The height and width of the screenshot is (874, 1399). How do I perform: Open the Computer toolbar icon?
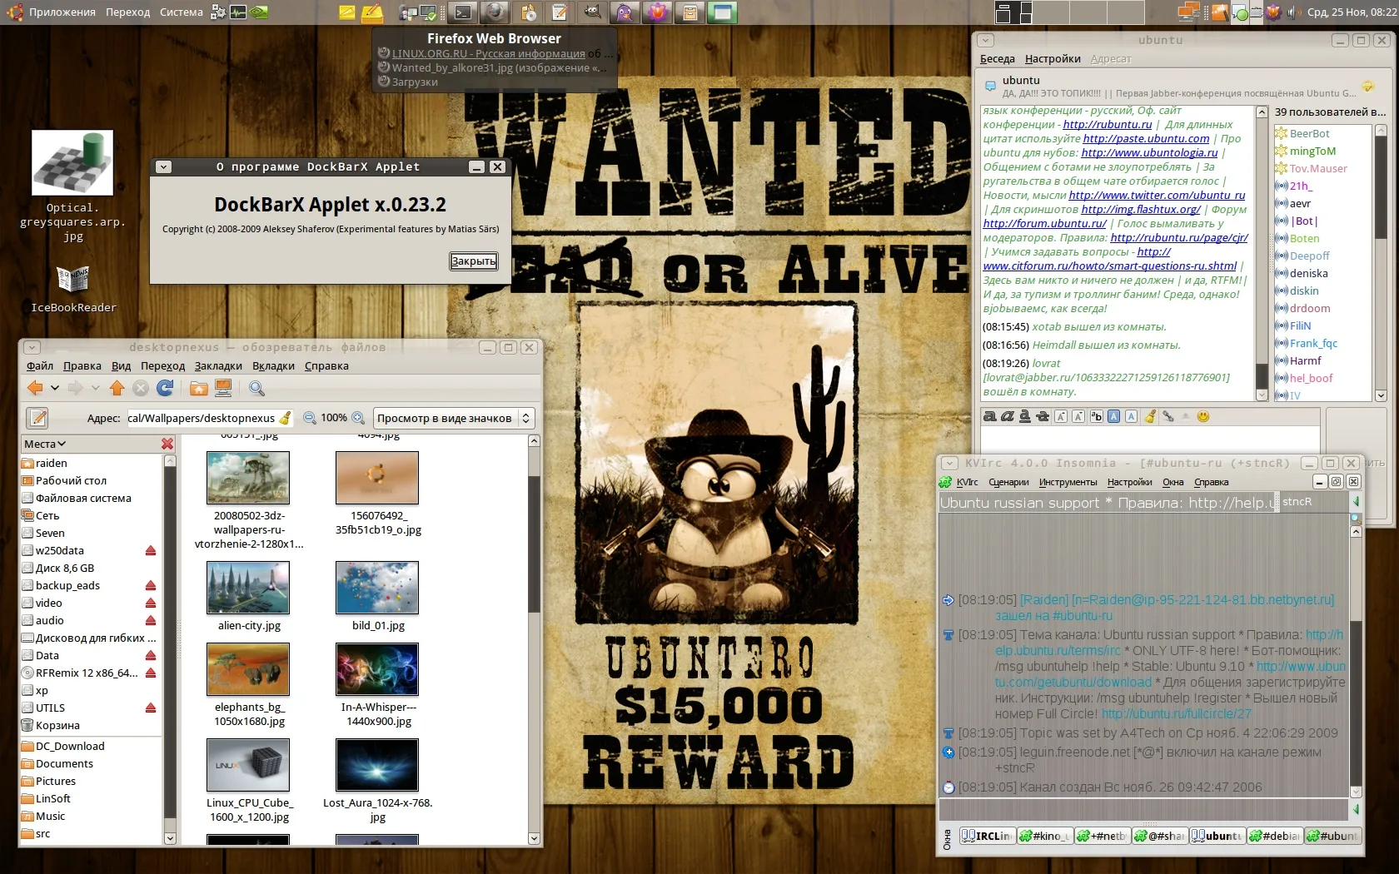223,388
